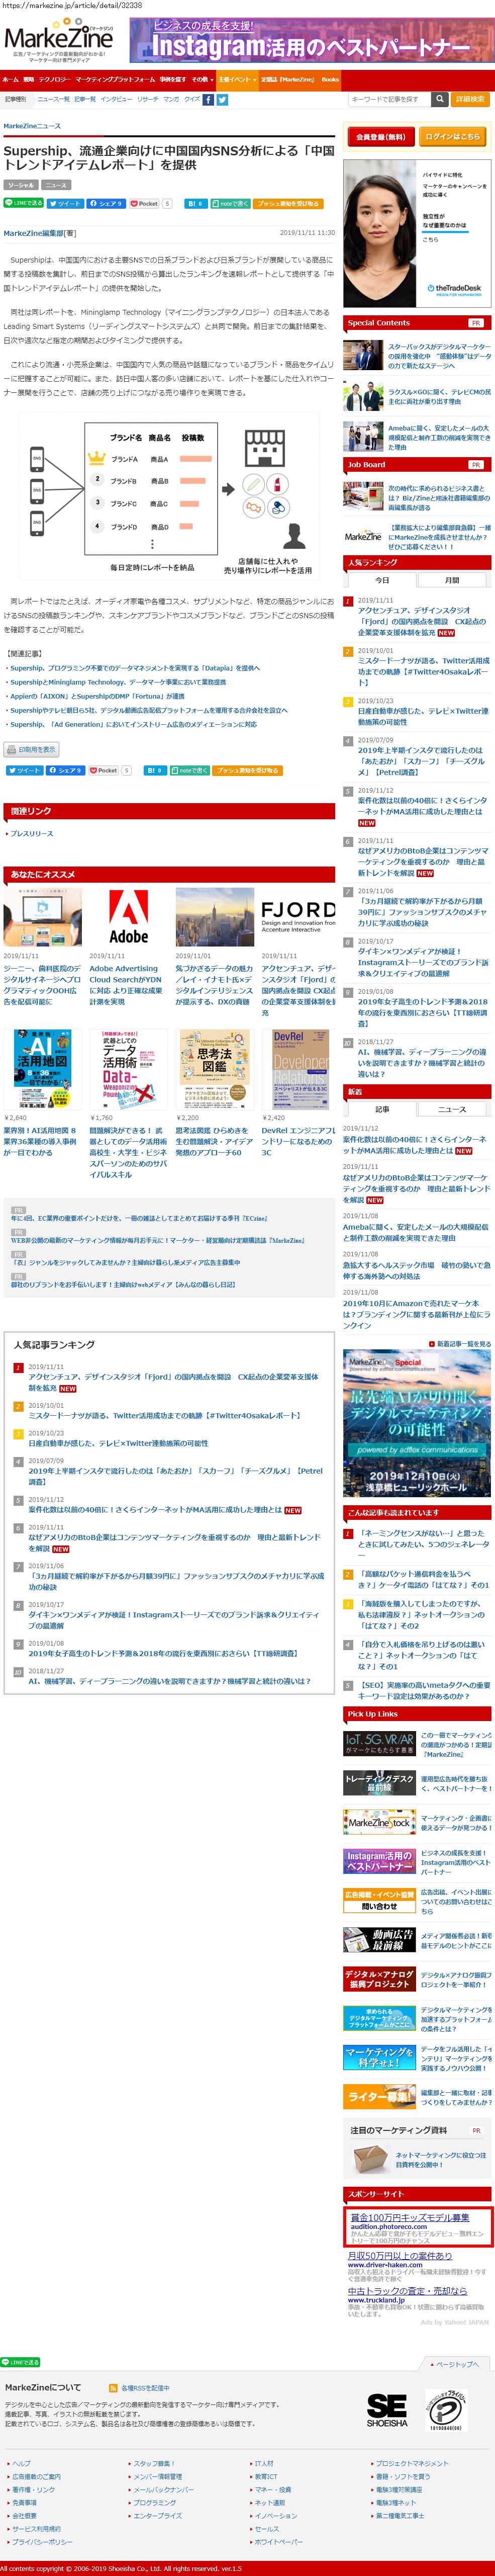
Task: Expand the その他 navigation dropdown
Action: pos(201,79)
